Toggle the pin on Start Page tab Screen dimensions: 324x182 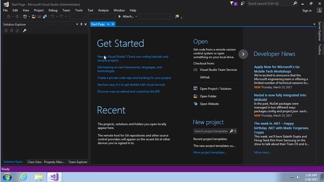pos(108,24)
